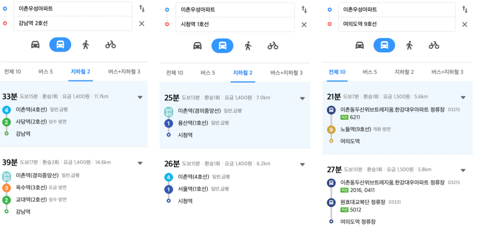Edit the 강남역 2호선 destination field
478x232 pixels.
pyautogui.click(x=73, y=23)
